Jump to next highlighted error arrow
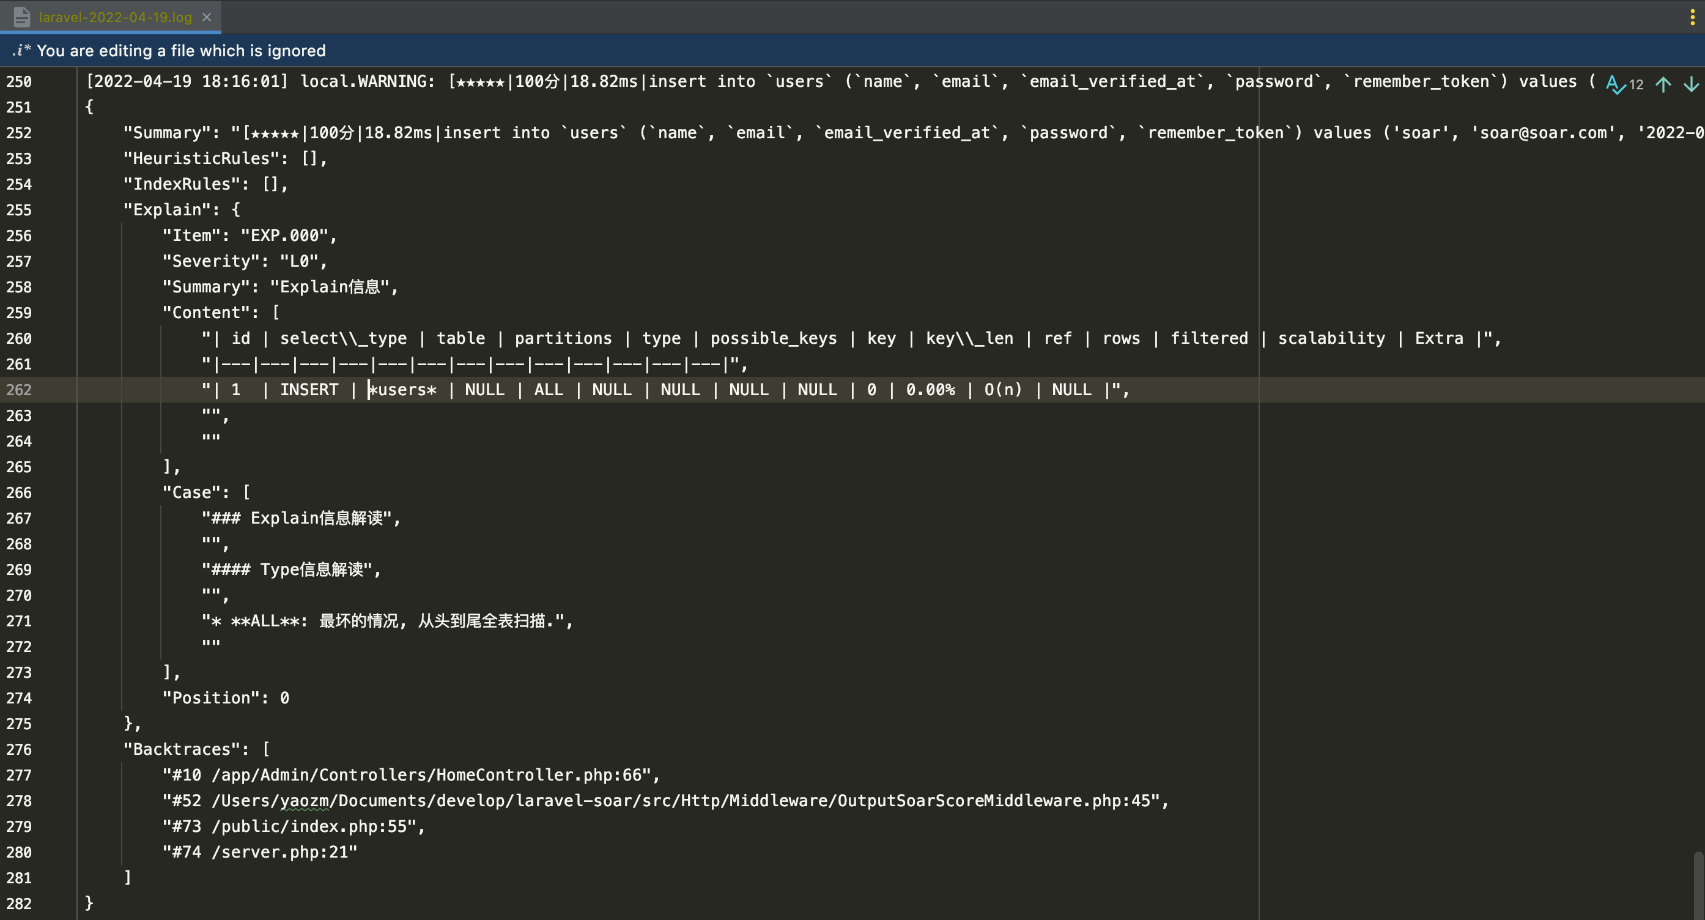This screenshot has width=1705, height=920. [1691, 84]
